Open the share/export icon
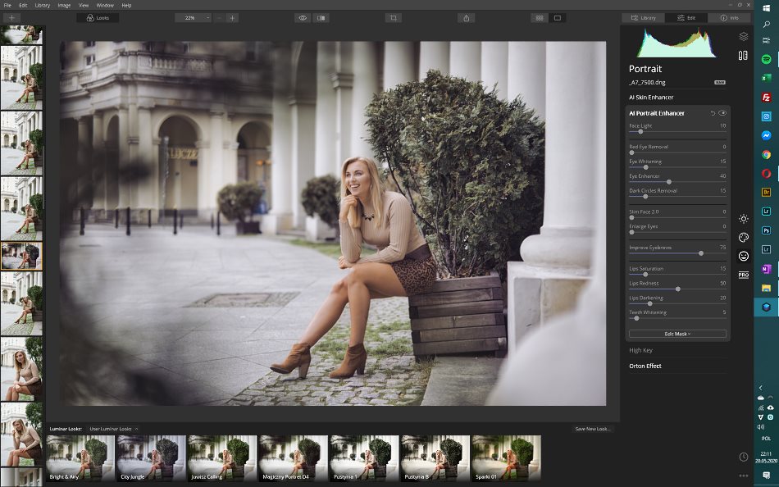The height and width of the screenshot is (487, 779). click(466, 18)
